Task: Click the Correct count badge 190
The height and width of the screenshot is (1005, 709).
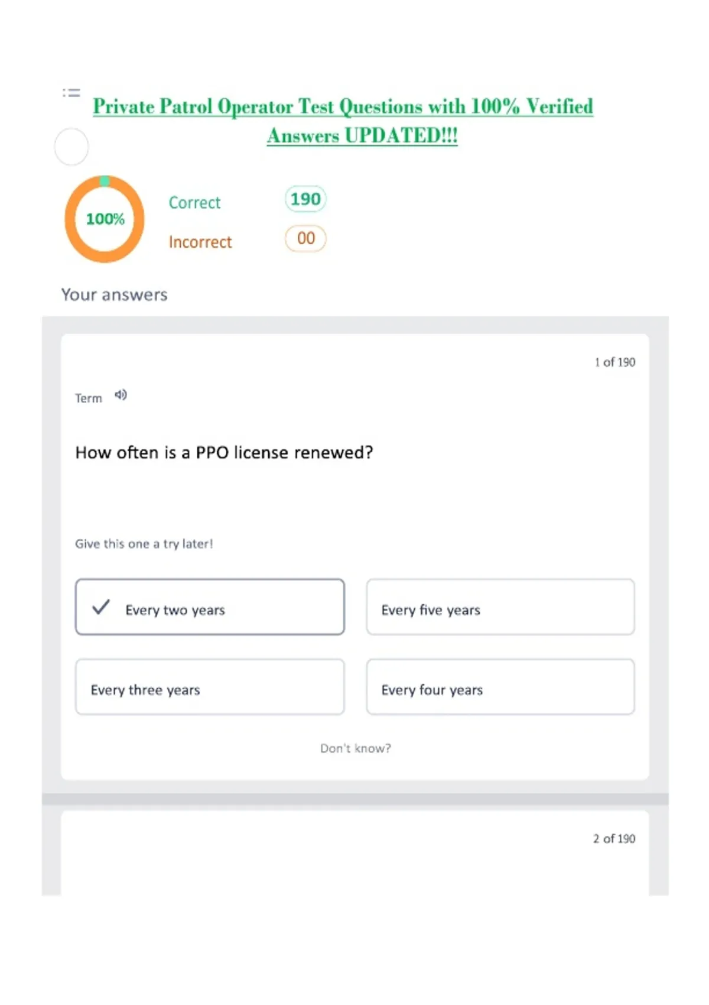Action: pyautogui.click(x=305, y=199)
